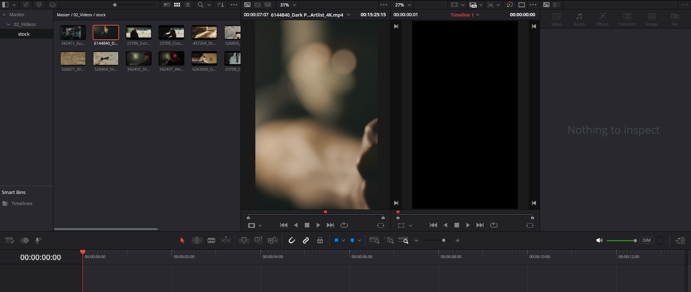Click the timeline zoom out minus button
Screen dimensions: 691x292
point(416,240)
